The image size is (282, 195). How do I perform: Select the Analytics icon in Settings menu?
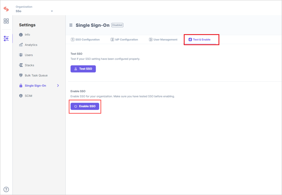click(21, 45)
